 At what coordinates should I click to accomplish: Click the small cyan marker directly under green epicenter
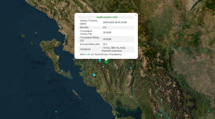(x=103, y=67)
